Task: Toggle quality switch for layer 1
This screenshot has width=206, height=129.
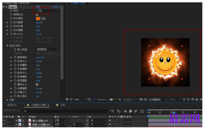Action: (116, 120)
